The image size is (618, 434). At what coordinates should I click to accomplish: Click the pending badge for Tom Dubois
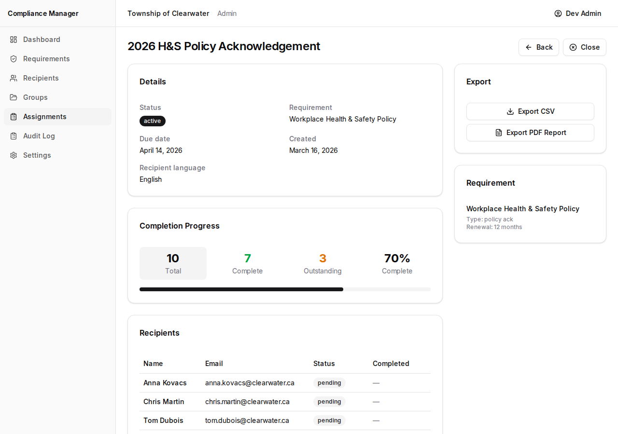pyautogui.click(x=329, y=420)
